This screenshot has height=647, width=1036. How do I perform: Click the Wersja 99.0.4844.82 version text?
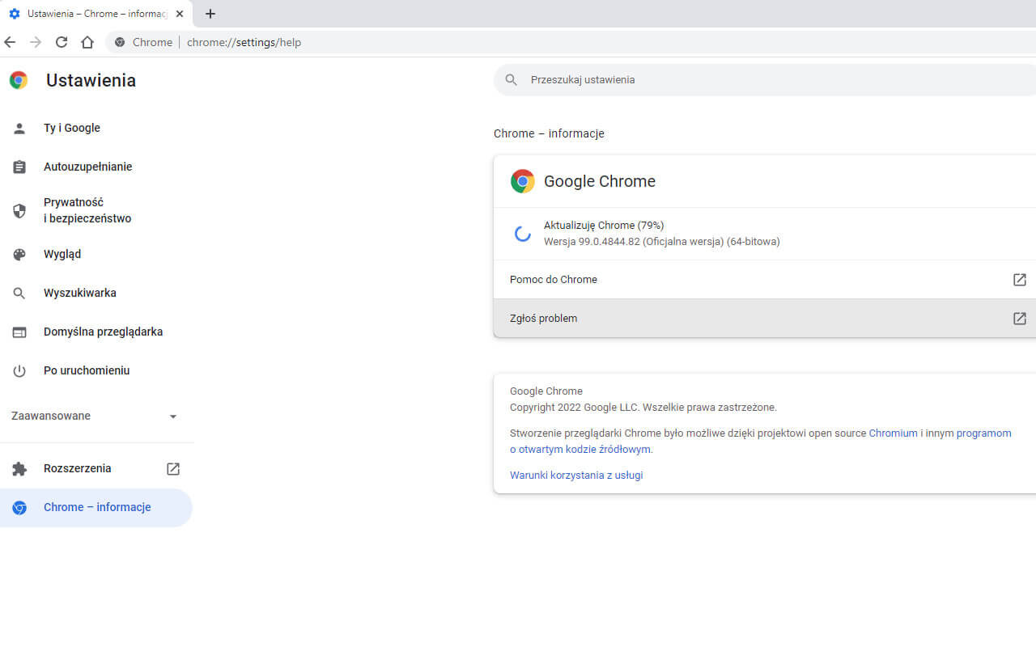click(x=662, y=242)
